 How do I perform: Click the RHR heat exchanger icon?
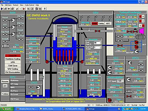pos(5,46)
